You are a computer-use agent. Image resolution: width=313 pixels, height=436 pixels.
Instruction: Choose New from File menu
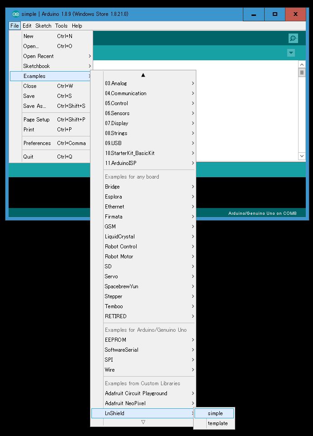click(x=51, y=36)
